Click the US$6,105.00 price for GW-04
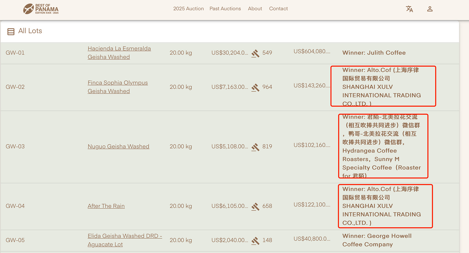The height and width of the screenshot is (253, 469). click(x=230, y=206)
